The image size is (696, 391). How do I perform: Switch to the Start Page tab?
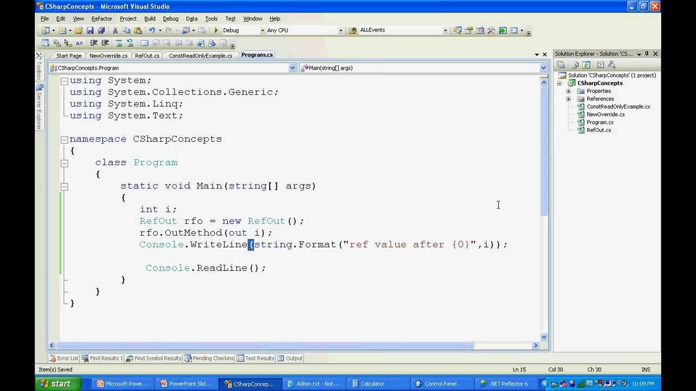pos(69,55)
